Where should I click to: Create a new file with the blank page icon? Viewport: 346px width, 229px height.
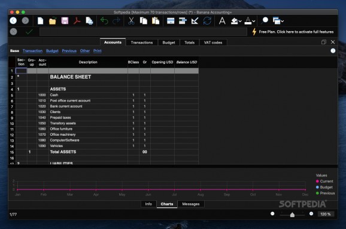click(40, 21)
